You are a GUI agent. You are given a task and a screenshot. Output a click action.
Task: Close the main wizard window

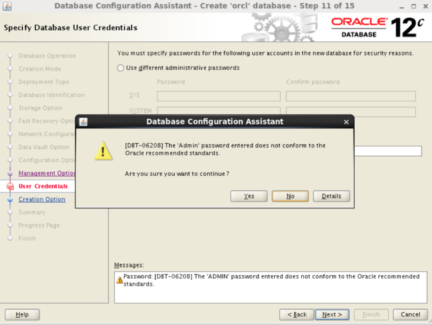coord(425,6)
